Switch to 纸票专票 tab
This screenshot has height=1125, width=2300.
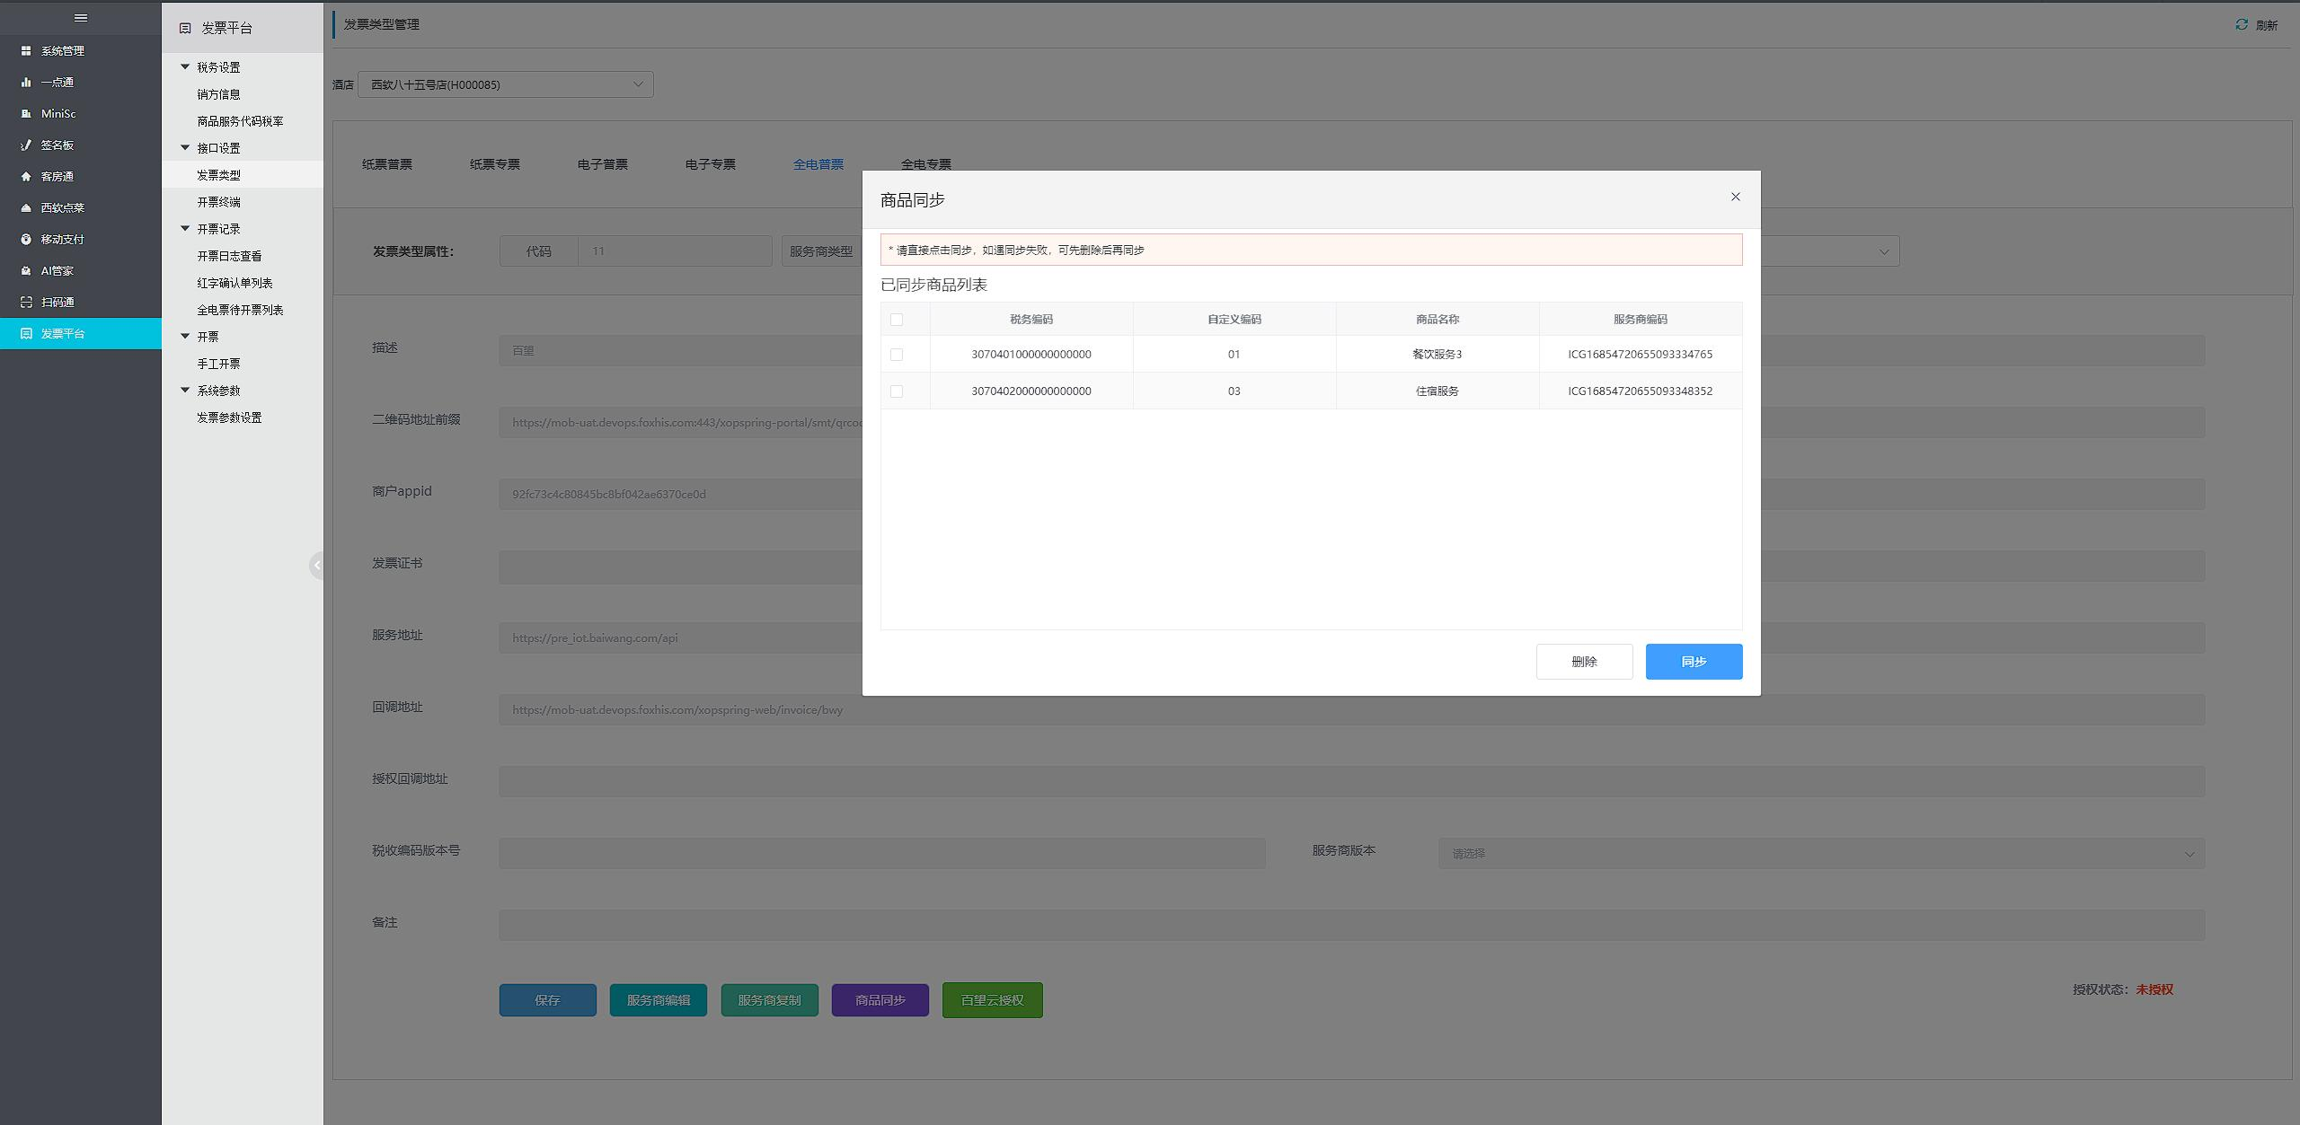[x=495, y=164]
